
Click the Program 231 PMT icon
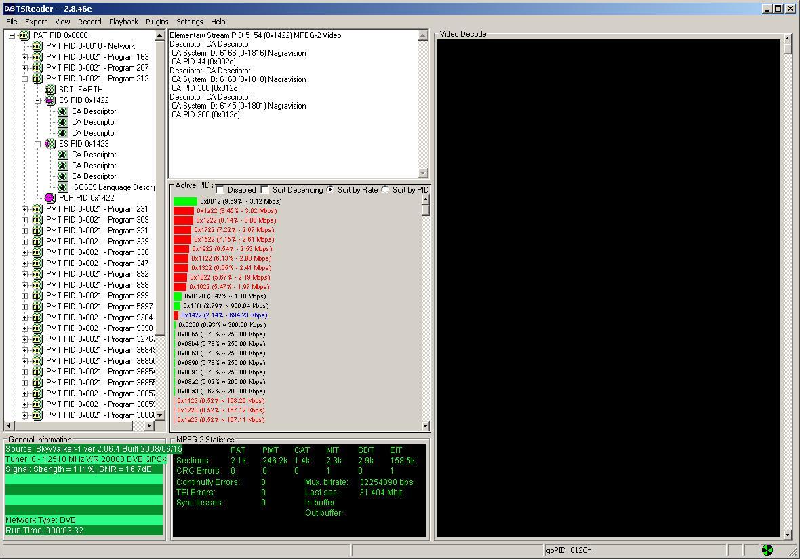click(37, 209)
